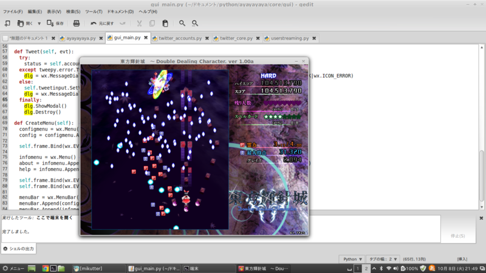The image size is (486, 273).
Task: Open the 編集(E) menu
Action: click(x=35, y=12)
